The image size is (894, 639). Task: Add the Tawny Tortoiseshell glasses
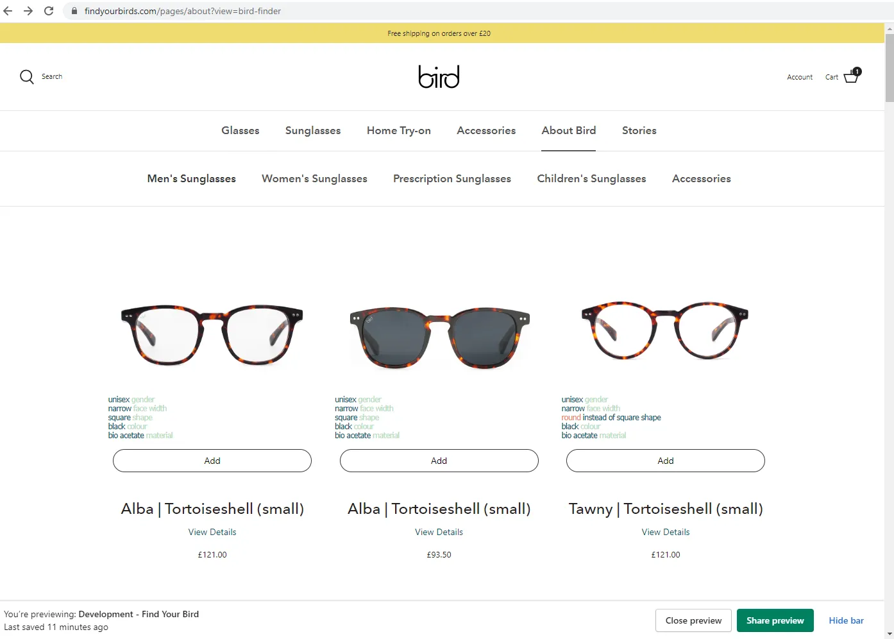point(666,461)
